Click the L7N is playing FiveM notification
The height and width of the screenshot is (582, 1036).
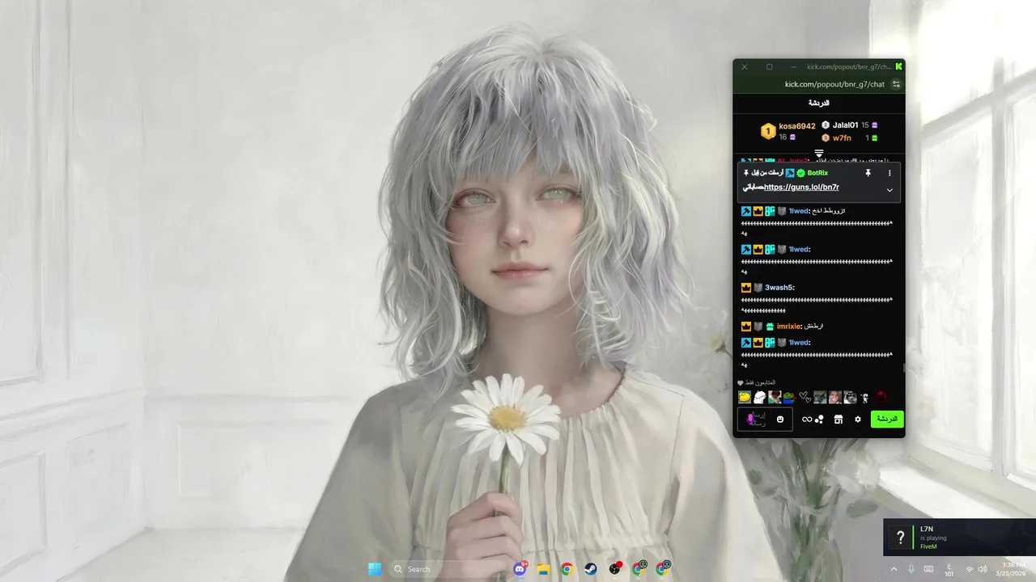pos(959,538)
